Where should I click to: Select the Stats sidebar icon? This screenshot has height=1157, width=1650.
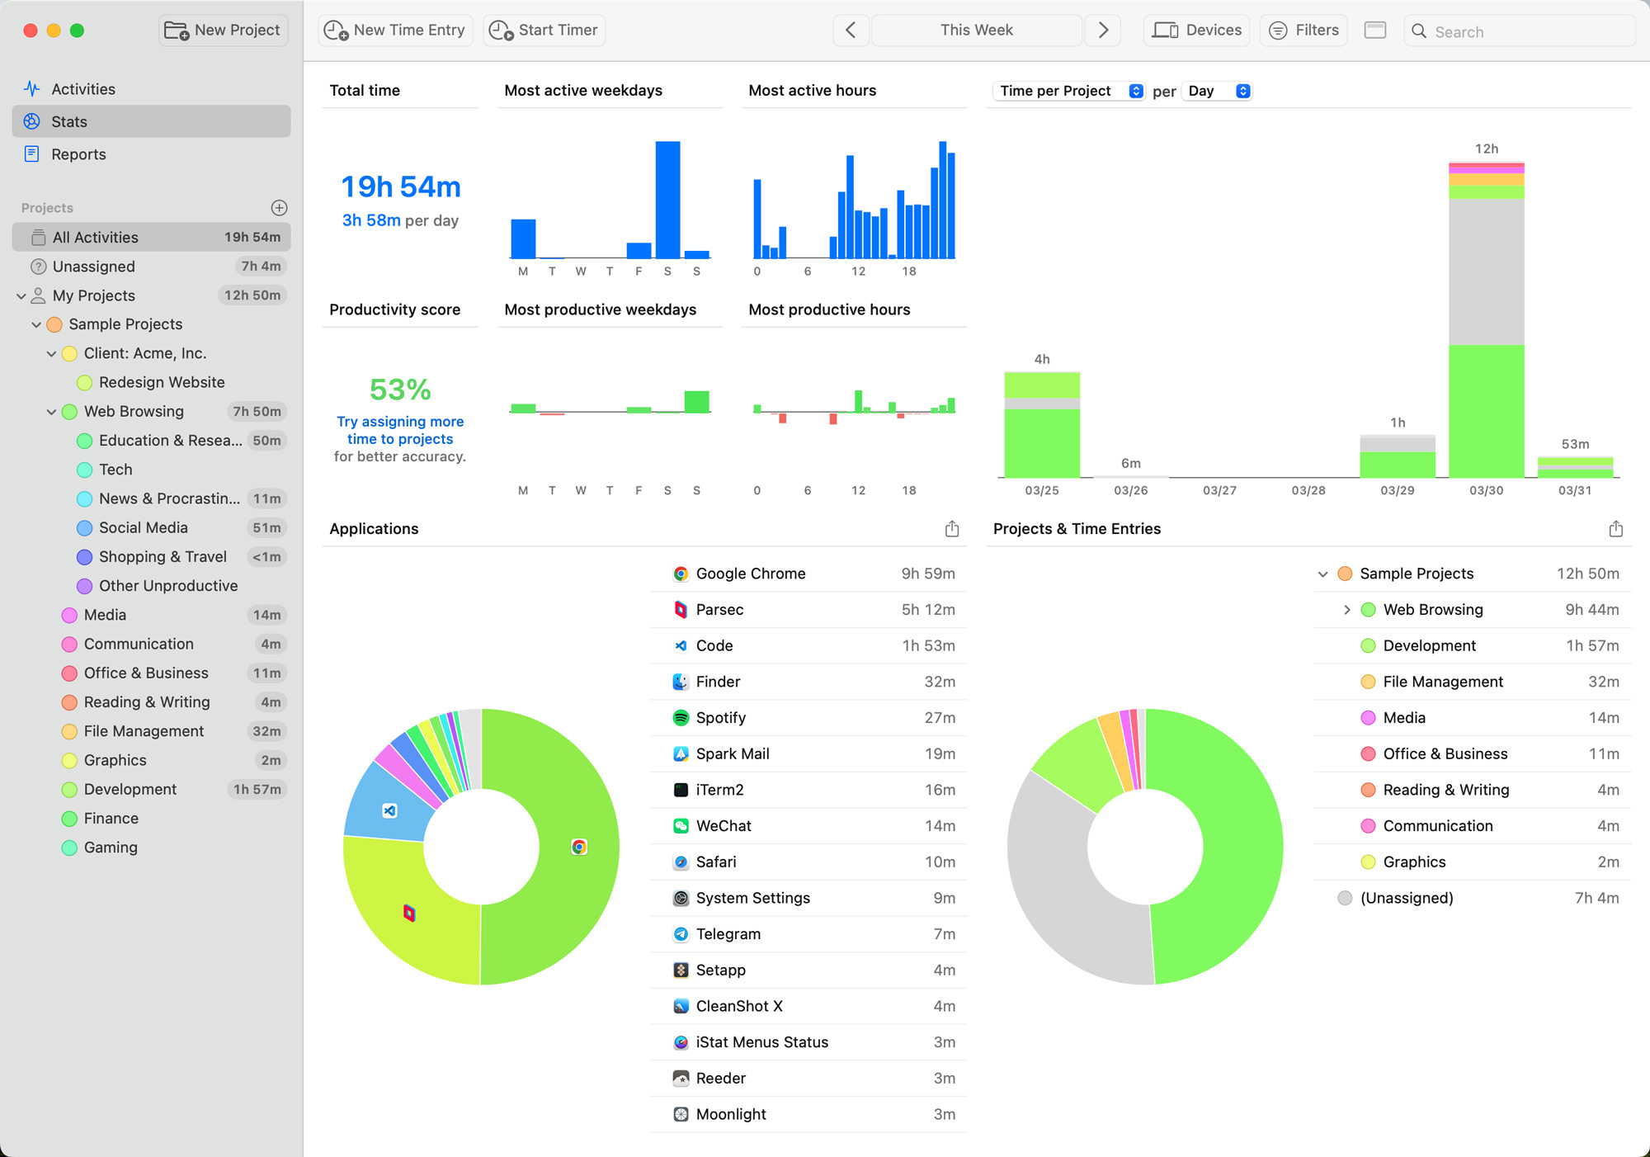pos(32,121)
